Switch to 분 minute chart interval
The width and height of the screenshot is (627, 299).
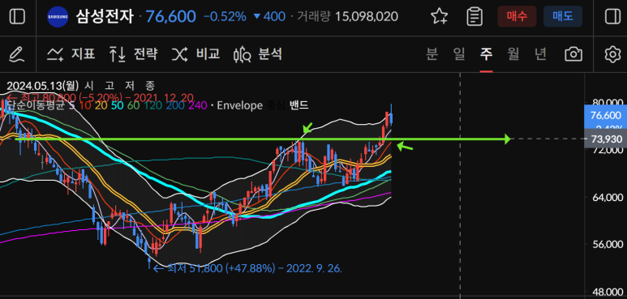432,54
